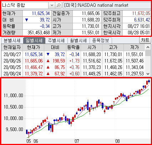
Task: Open the index selection dropdown arrow
Action: point(52,5)
